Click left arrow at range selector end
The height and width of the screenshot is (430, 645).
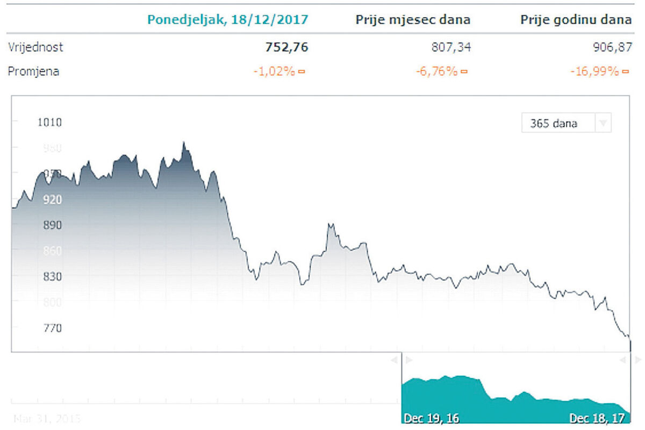click(624, 360)
